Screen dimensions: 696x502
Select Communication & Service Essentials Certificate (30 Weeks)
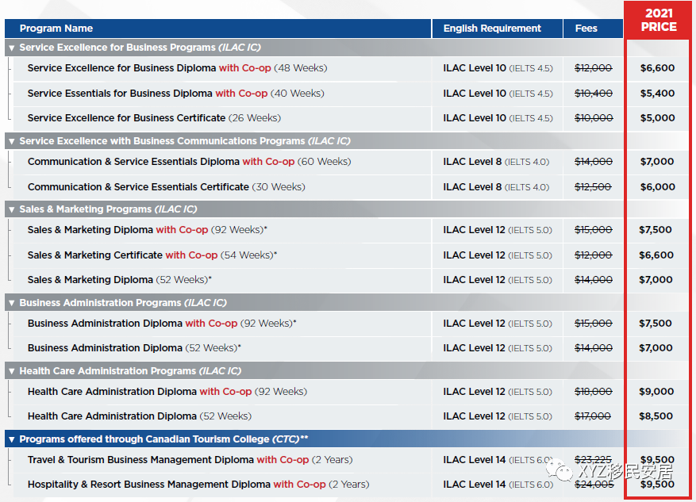pyautogui.click(x=167, y=187)
